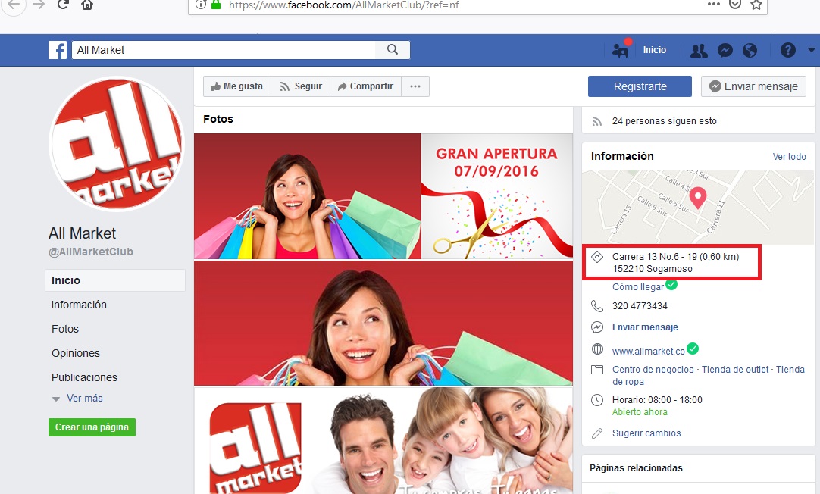Image resolution: width=820 pixels, height=494 pixels.
Task: Open browser page actions ellipsis
Action: [713, 4]
